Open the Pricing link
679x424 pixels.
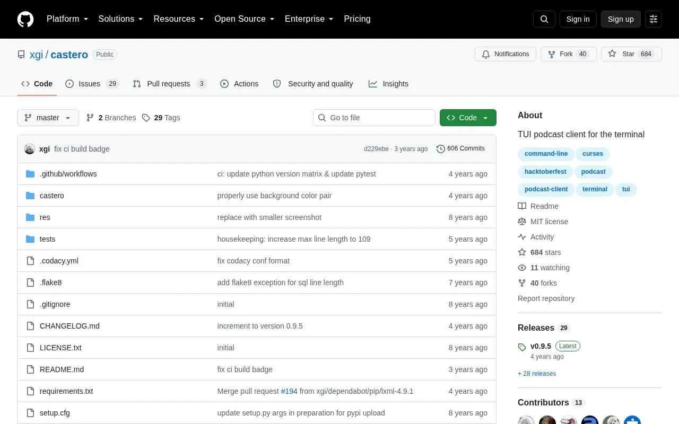[x=357, y=19]
